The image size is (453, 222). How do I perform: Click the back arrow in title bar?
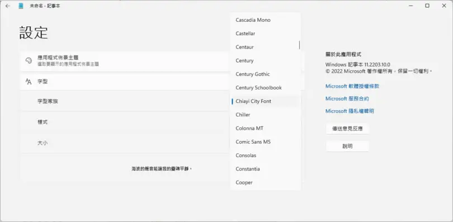coord(8,6)
